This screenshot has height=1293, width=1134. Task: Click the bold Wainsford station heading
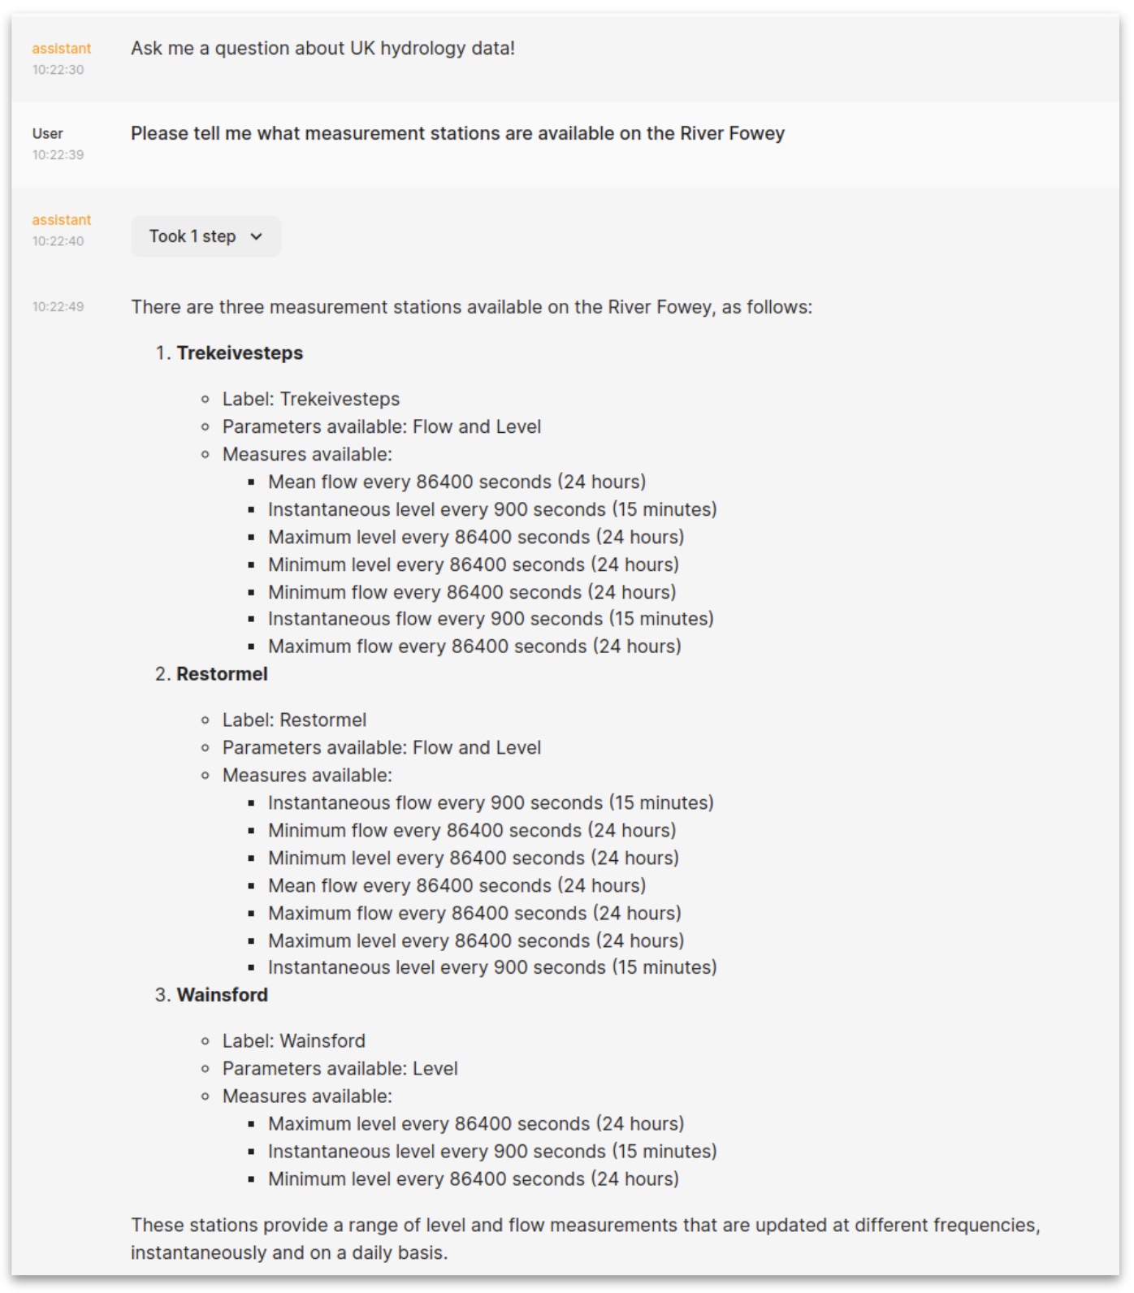pyautogui.click(x=222, y=995)
